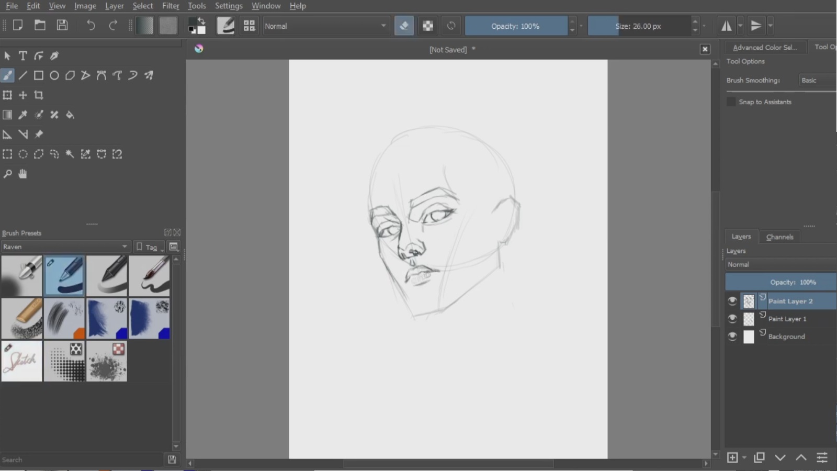Open the Settings menu
The image size is (837, 471).
tap(229, 6)
